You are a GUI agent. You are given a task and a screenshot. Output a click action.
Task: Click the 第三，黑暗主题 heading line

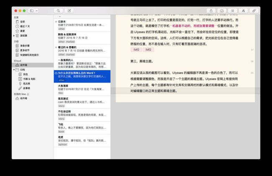pos(142,61)
